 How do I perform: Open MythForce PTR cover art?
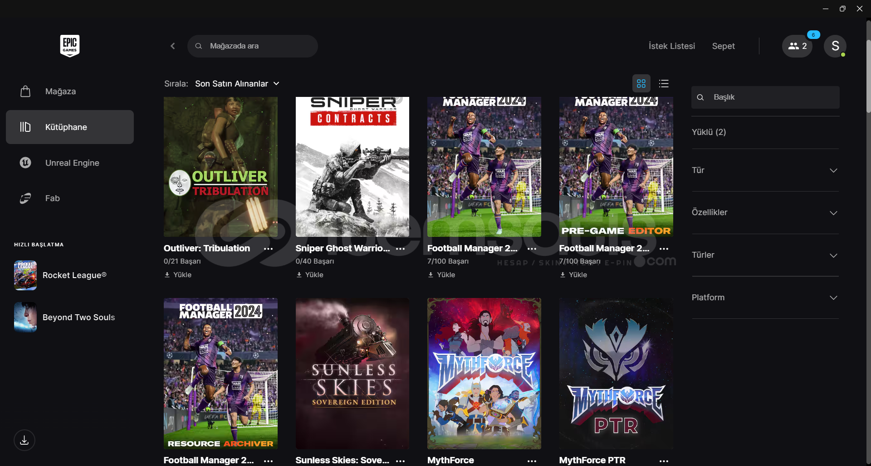(x=616, y=374)
